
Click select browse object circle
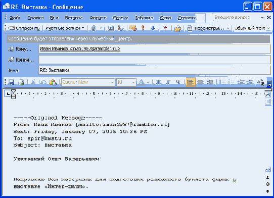267,184
